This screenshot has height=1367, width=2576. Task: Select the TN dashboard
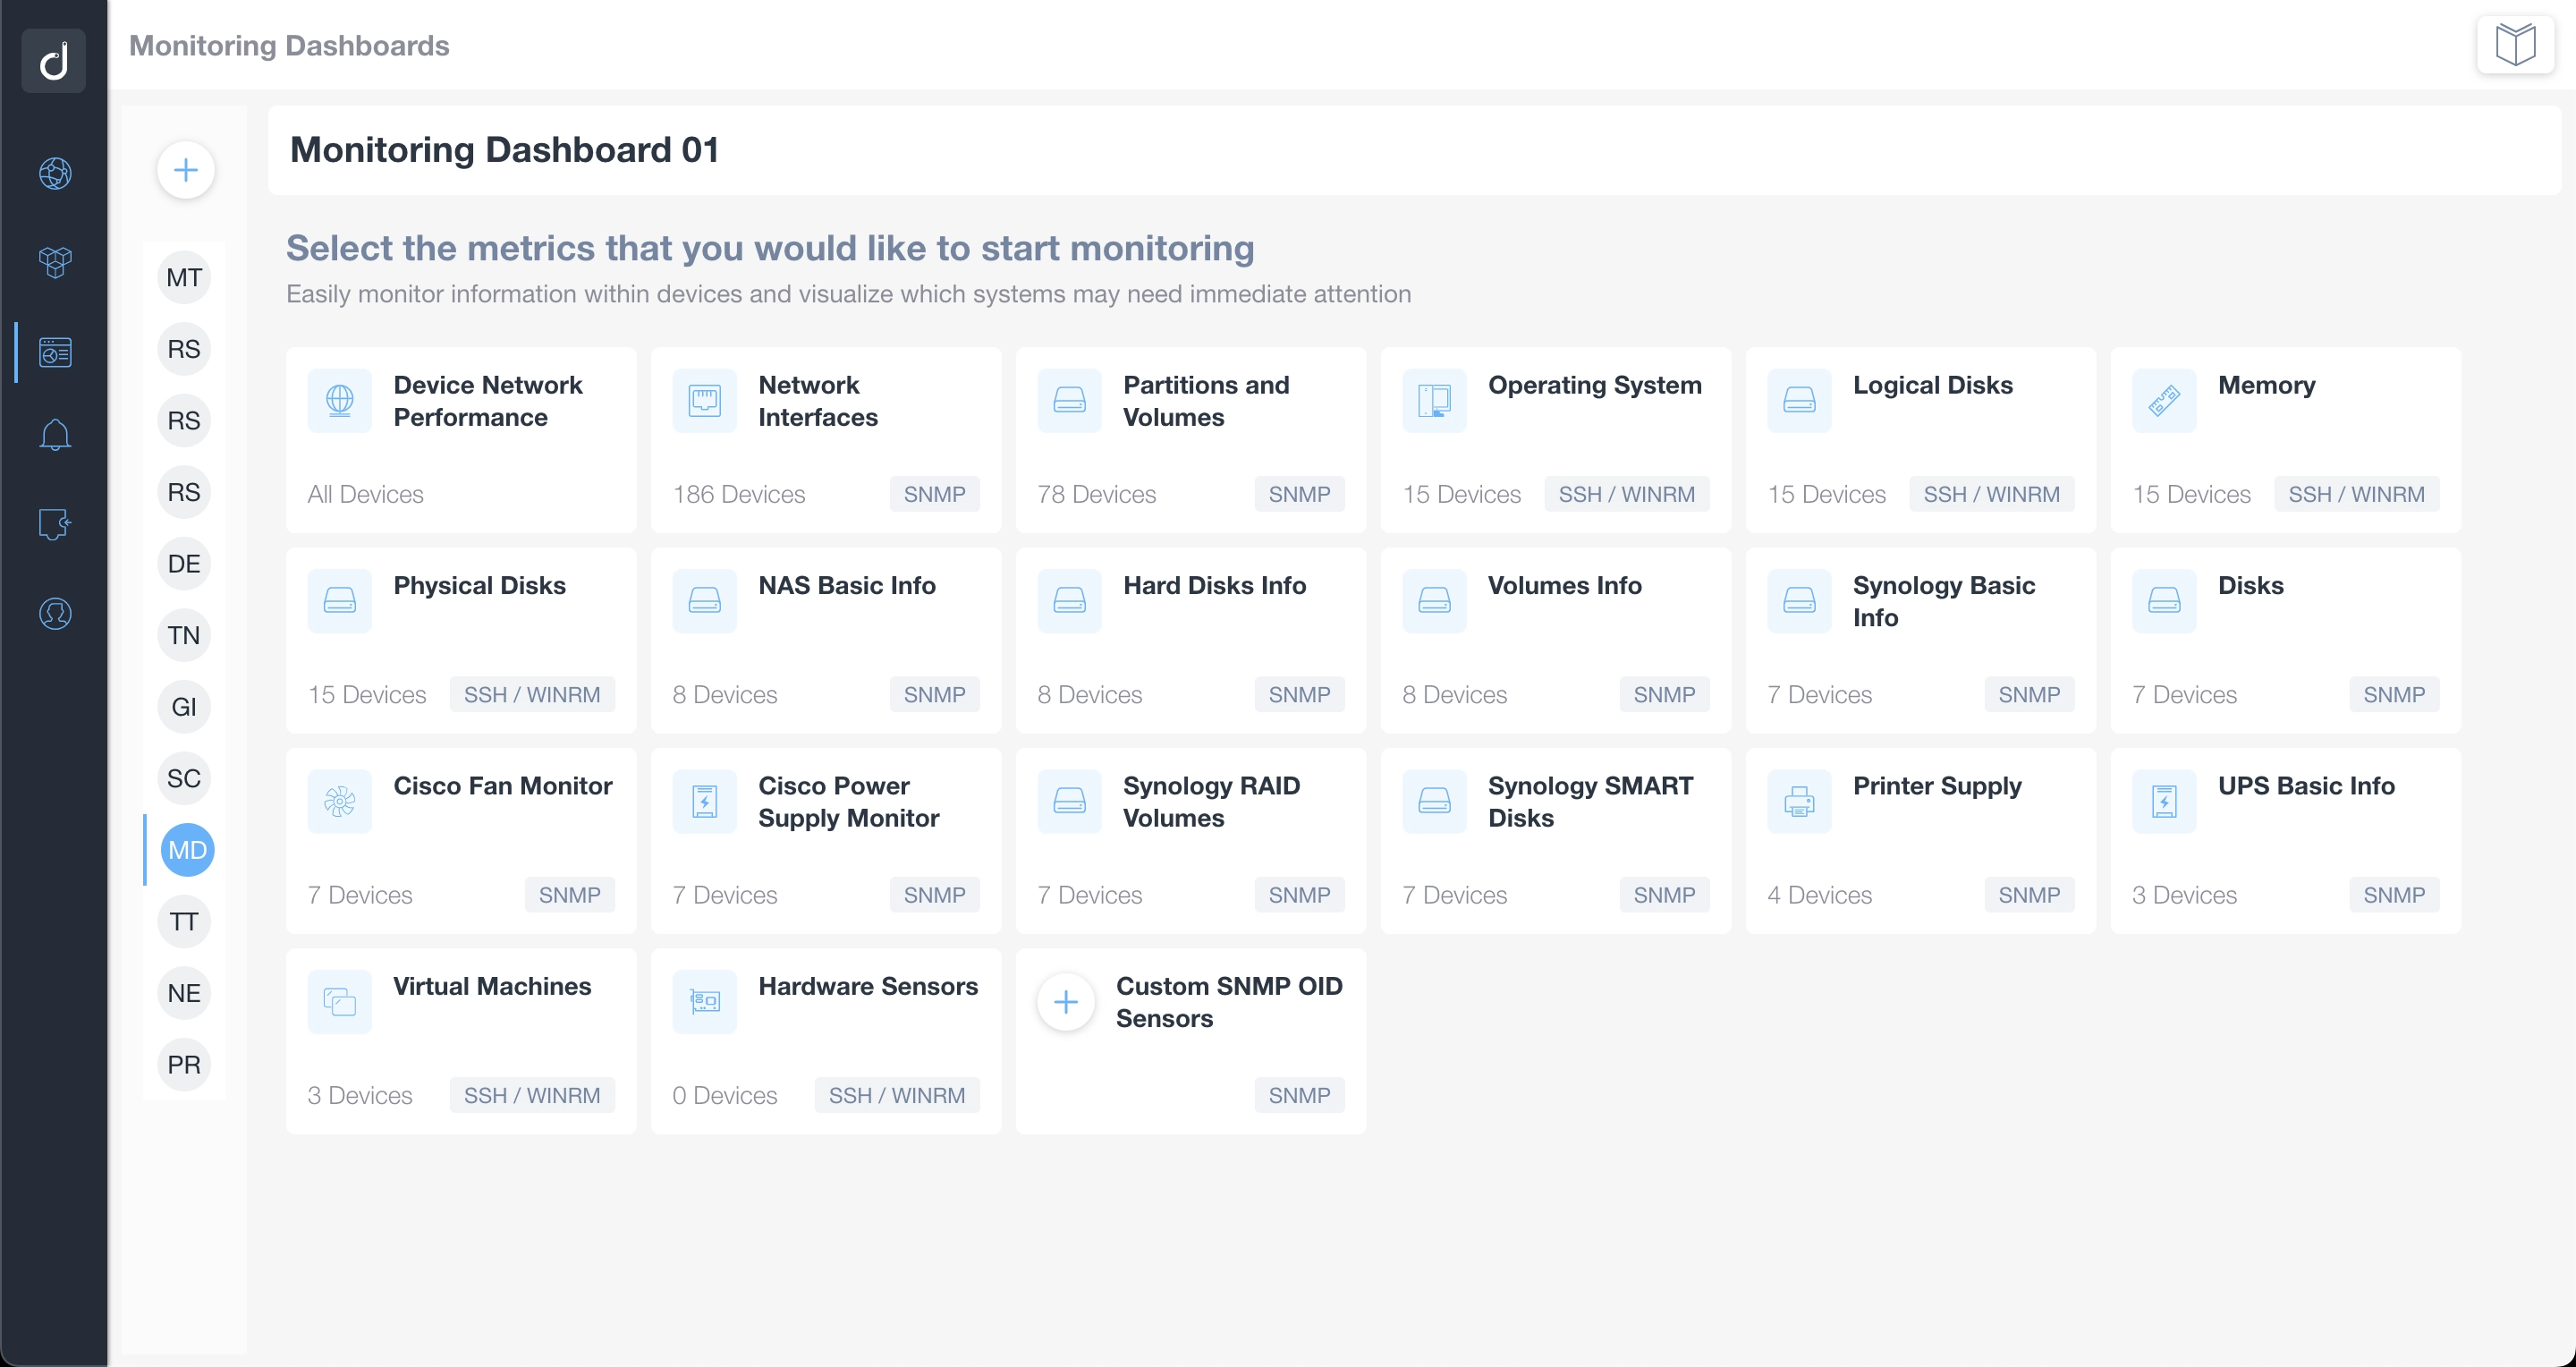point(184,635)
